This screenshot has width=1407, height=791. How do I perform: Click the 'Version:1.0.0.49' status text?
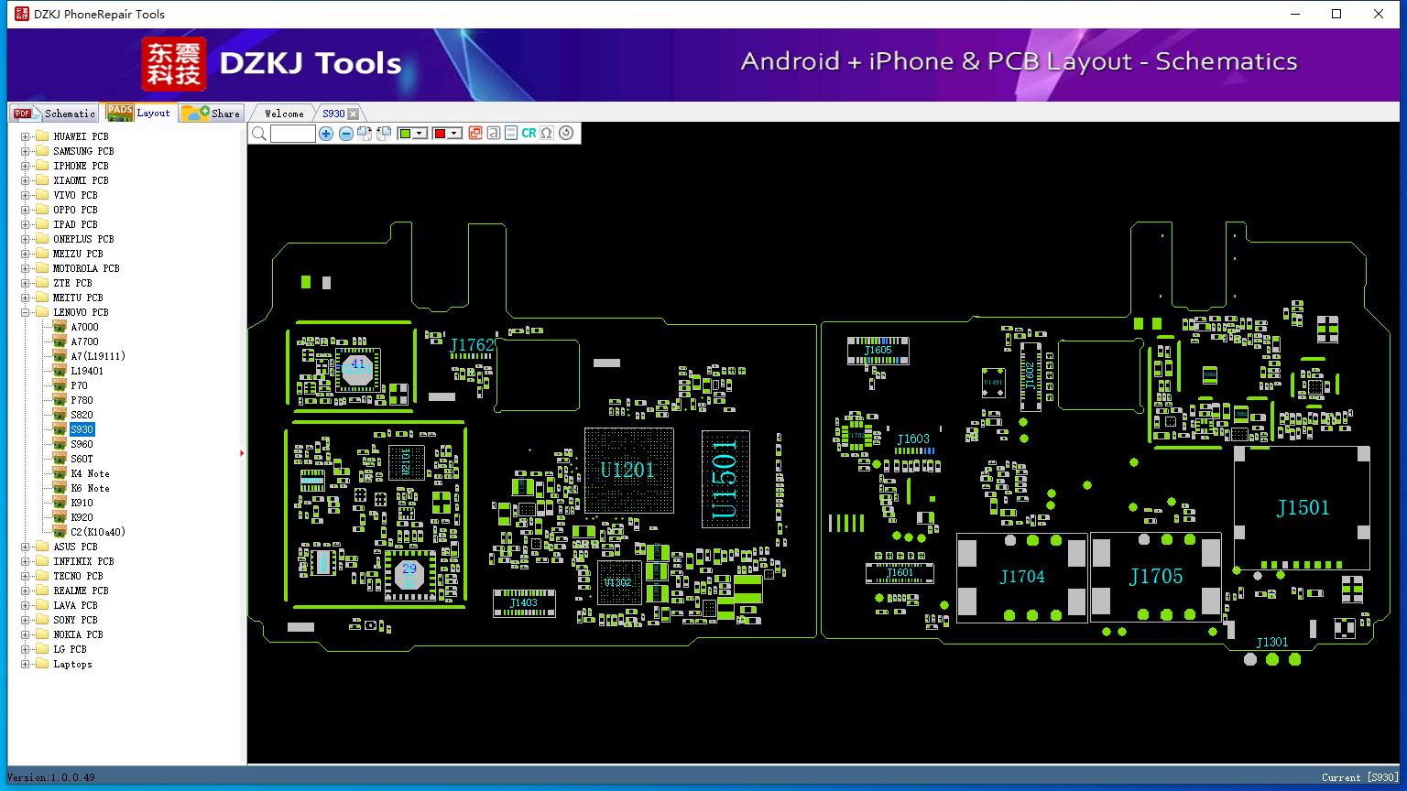[x=51, y=777]
